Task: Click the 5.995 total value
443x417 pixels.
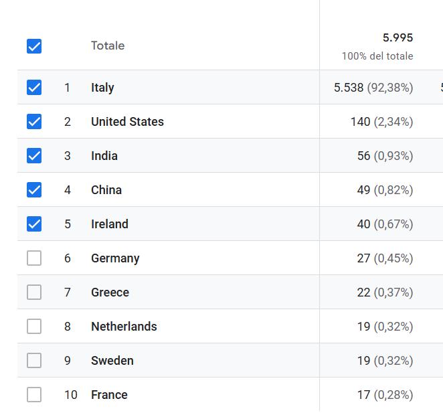Action: tap(397, 38)
